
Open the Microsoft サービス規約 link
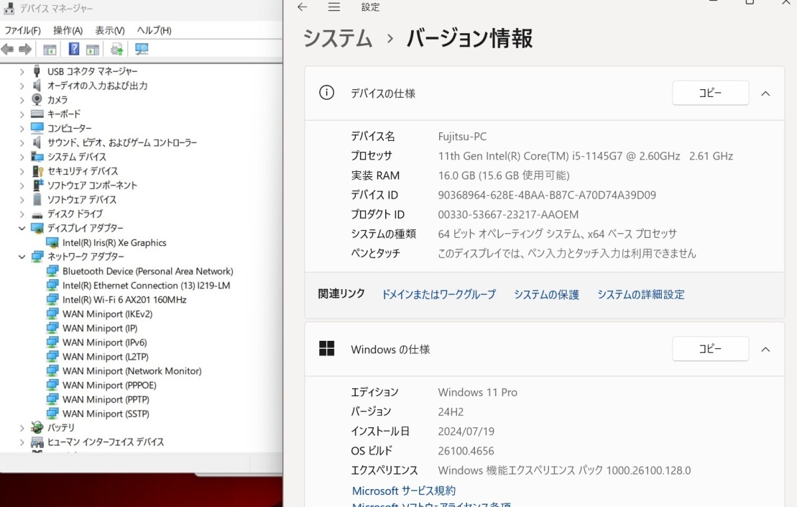point(404,490)
